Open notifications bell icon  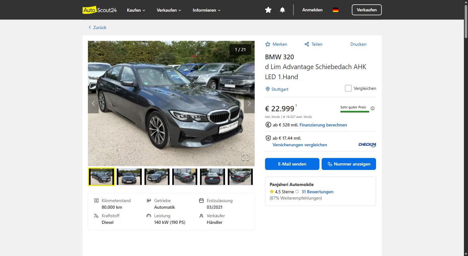(x=283, y=10)
